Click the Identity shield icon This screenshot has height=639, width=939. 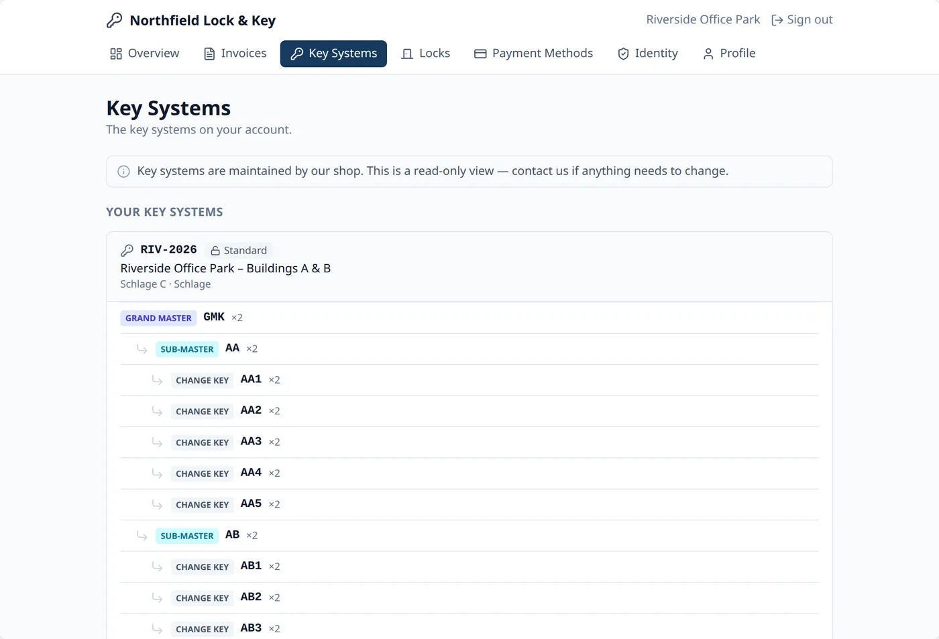pyautogui.click(x=623, y=54)
